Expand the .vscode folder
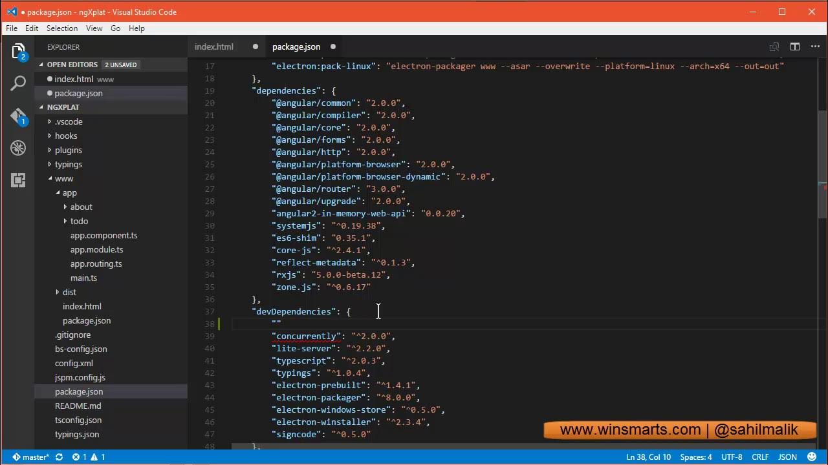828x465 pixels. point(50,121)
